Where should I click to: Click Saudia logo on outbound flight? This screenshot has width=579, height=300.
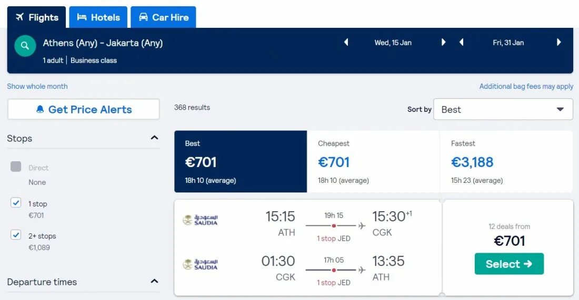(200, 220)
